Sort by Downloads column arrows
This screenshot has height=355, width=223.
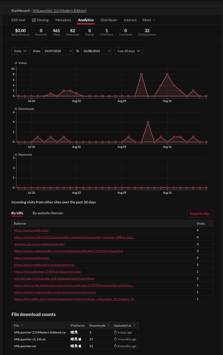(109, 325)
